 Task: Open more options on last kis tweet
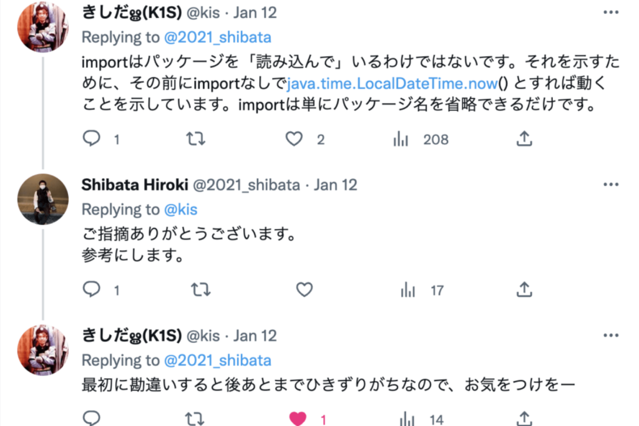coord(610,336)
